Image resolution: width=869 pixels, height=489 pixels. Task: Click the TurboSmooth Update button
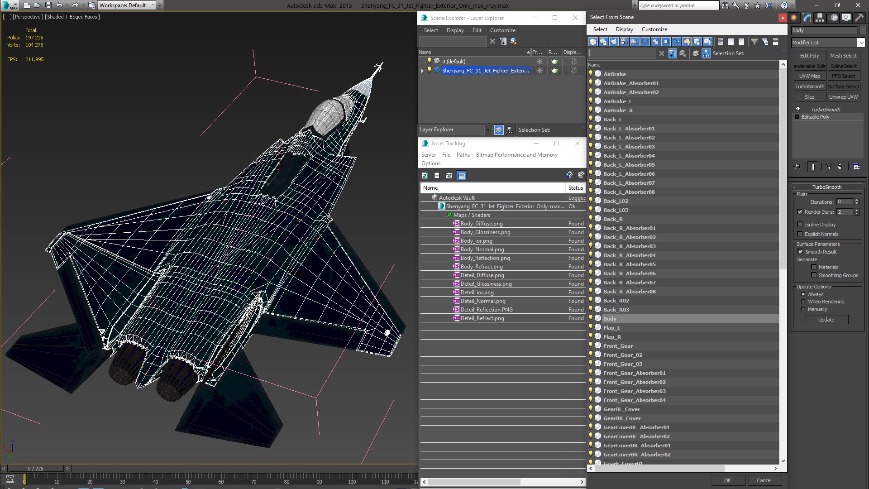tap(826, 320)
